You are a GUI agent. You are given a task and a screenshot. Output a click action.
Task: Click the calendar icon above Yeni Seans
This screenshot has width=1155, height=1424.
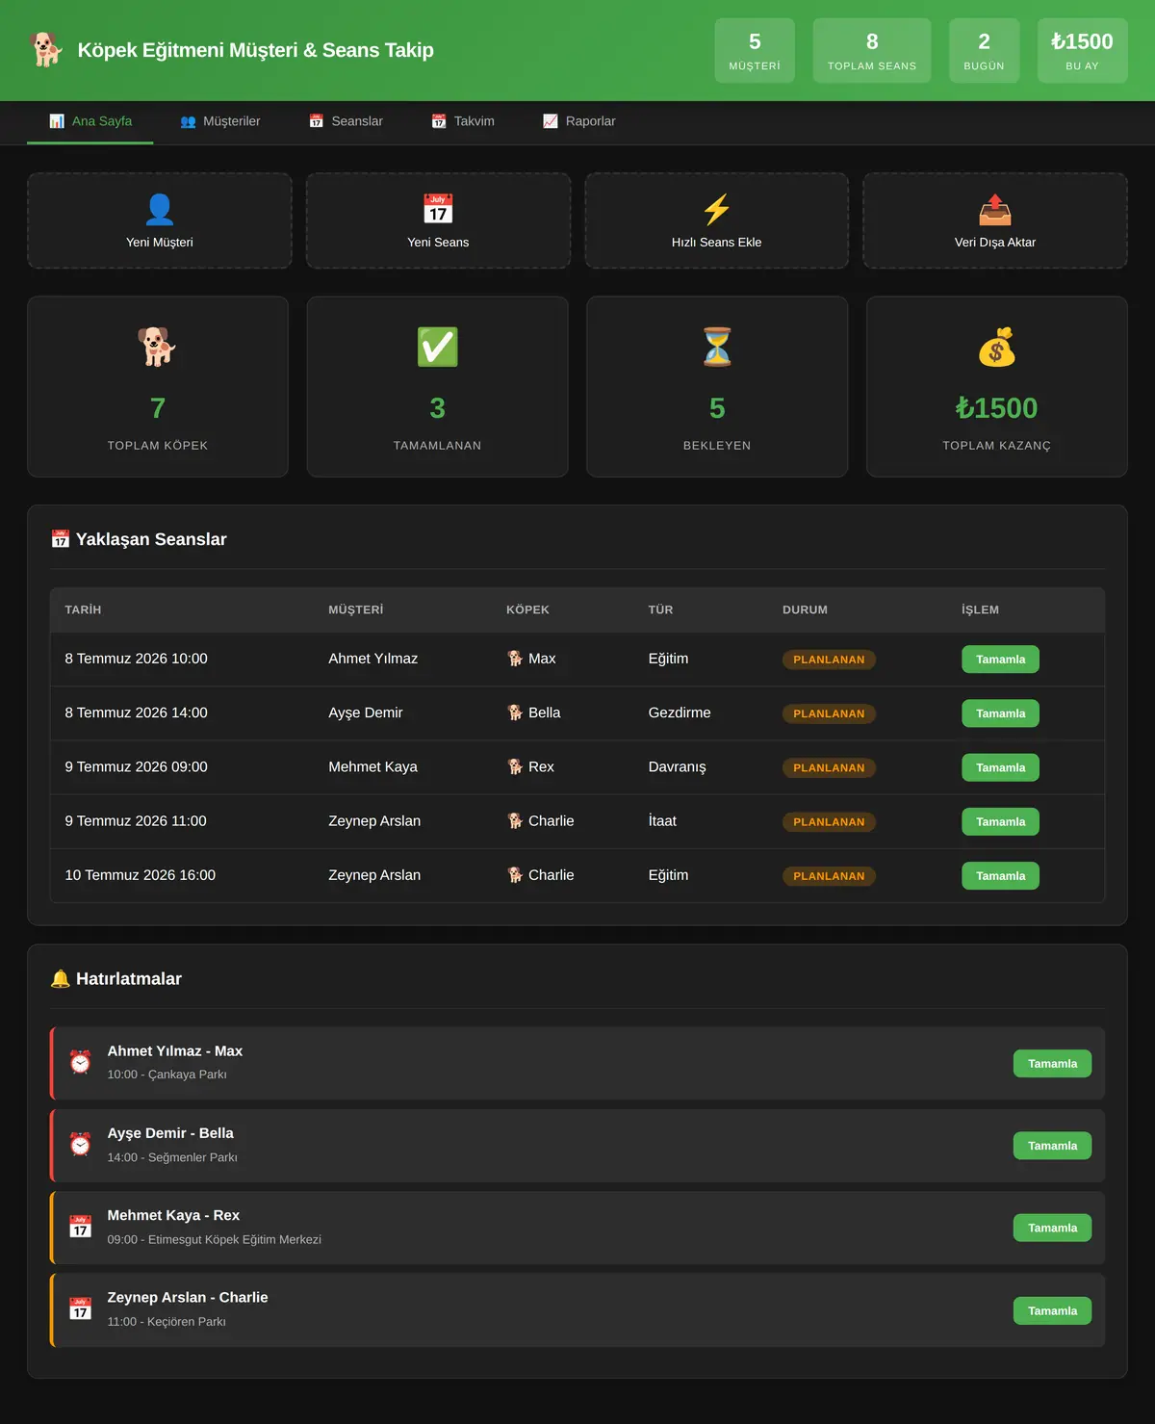pos(438,209)
